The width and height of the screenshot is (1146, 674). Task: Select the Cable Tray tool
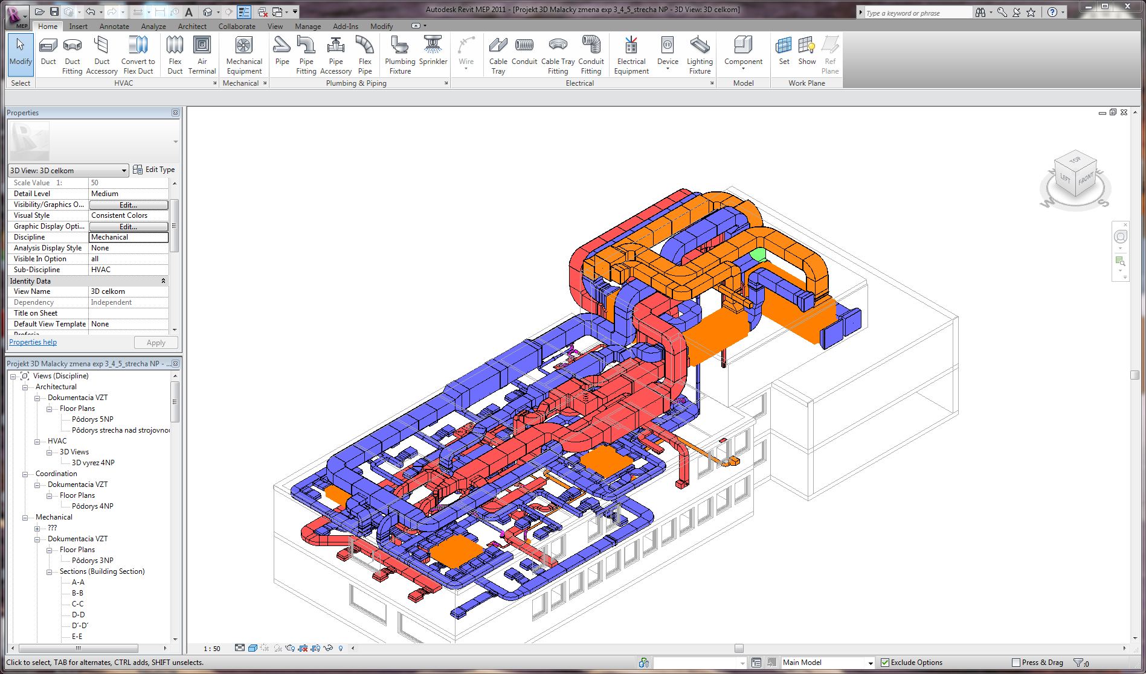click(498, 54)
